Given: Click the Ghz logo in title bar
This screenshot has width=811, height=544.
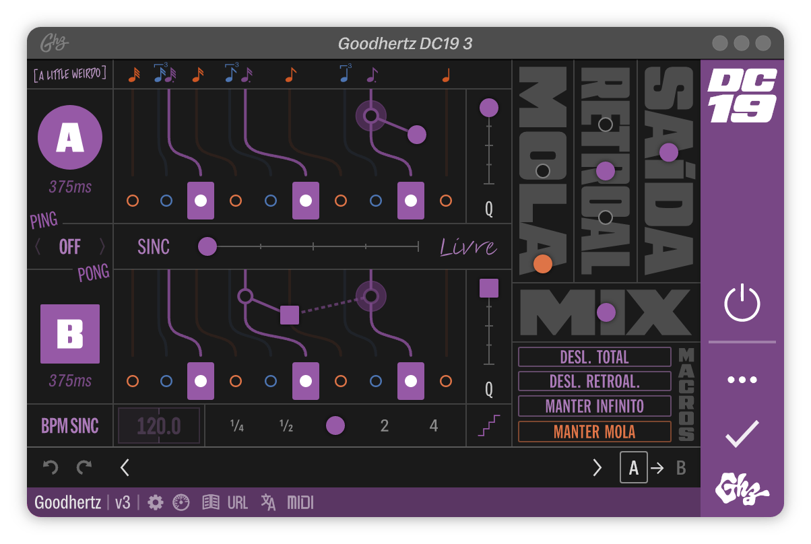Looking at the screenshot, I should tap(54, 44).
